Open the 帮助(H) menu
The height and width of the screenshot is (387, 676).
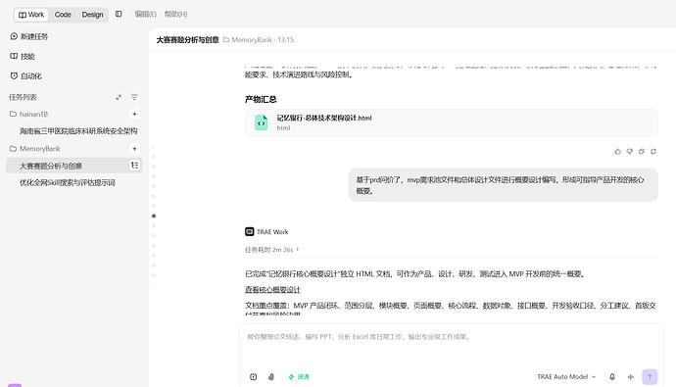[x=176, y=15]
